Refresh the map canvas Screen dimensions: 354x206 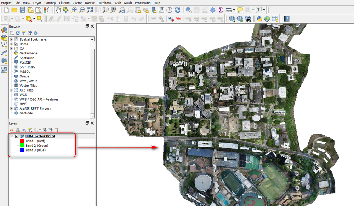tap(177, 10)
